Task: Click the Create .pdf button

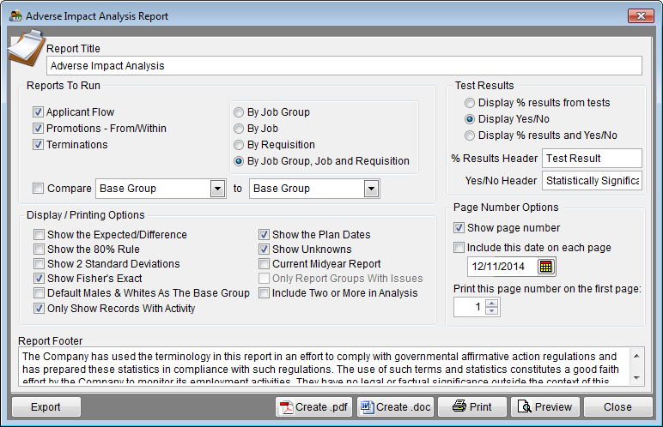Action: point(314,407)
